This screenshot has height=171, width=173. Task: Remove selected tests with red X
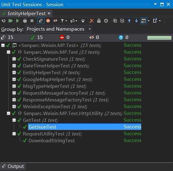(x=92, y=21)
